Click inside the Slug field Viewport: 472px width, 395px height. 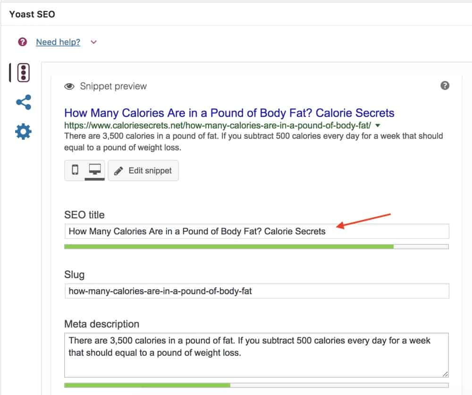tap(256, 291)
